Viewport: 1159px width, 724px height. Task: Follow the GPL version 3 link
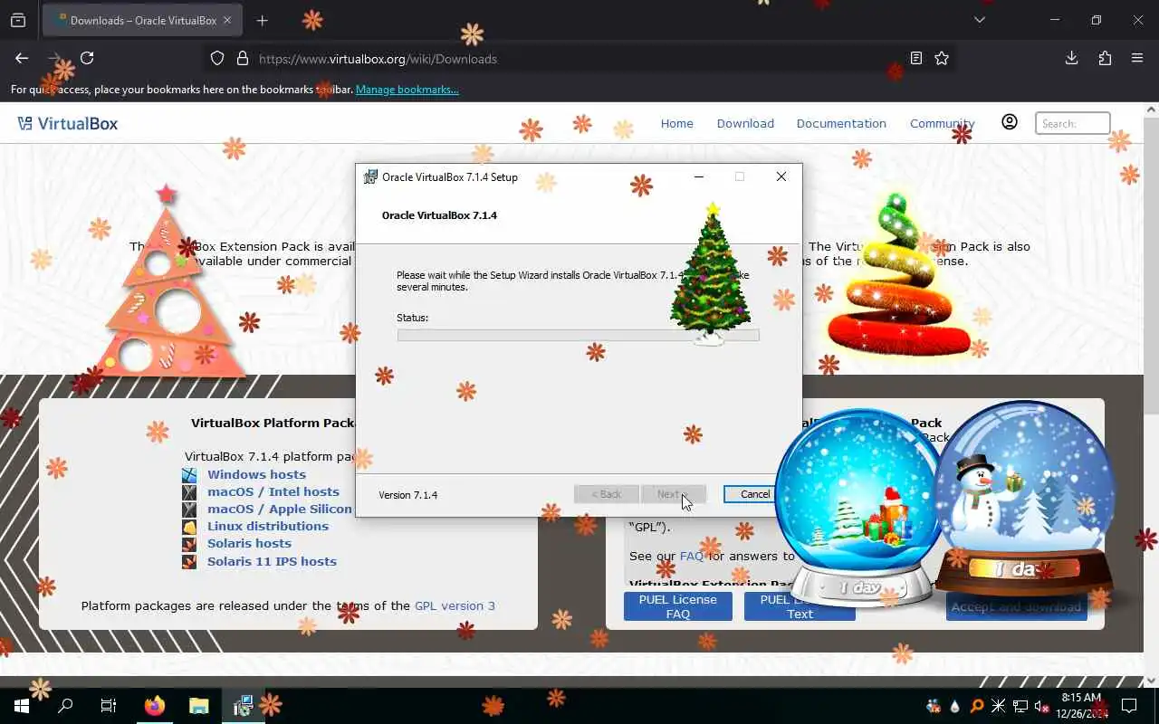click(x=455, y=605)
